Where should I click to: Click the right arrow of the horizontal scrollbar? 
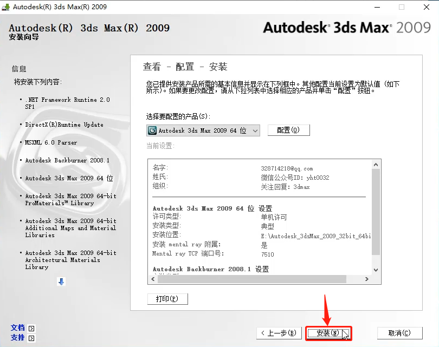(366, 279)
